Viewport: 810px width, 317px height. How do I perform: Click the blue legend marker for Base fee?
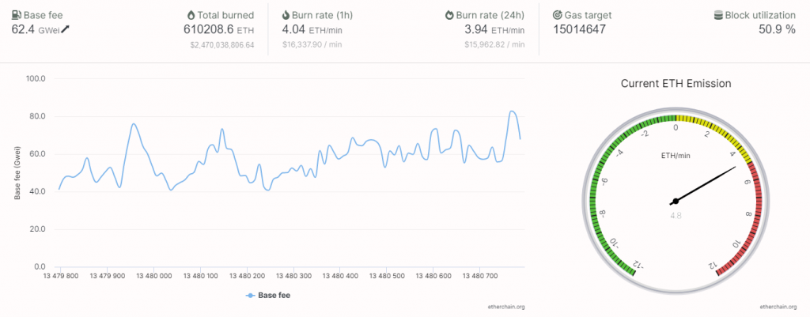coord(250,295)
